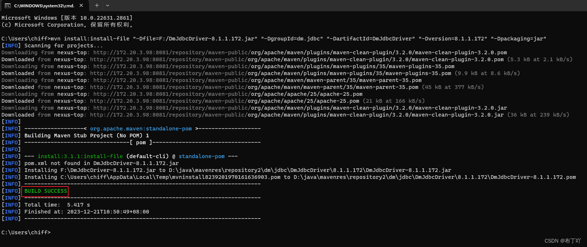This screenshot has height=247, width=587.
Task: Open a new terminal tab with plus button
Action: pyautogui.click(x=97, y=5)
